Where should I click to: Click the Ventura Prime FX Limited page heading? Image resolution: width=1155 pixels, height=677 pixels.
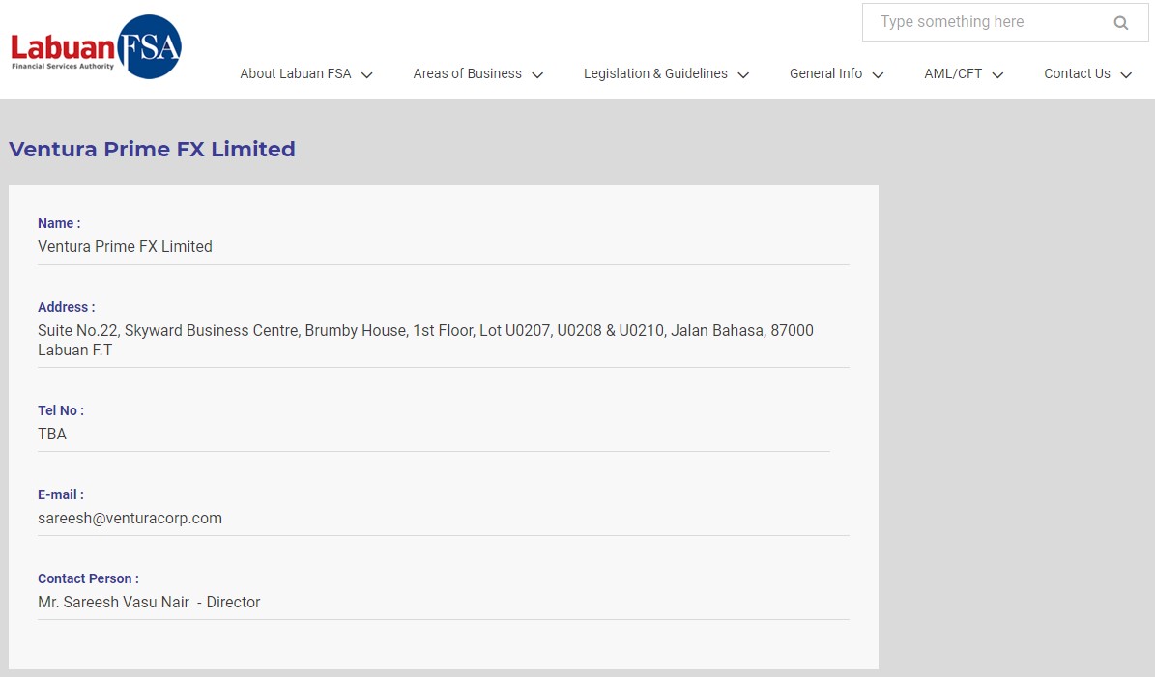152,150
